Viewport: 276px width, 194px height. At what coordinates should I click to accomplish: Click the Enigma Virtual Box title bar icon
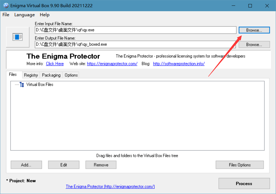tap(6, 5)
